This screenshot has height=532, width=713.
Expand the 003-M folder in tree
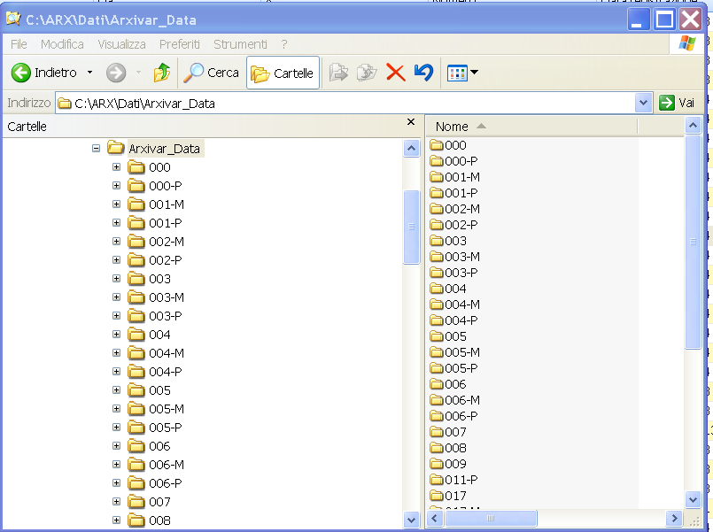pyautogui.click(x=116, y=297)
